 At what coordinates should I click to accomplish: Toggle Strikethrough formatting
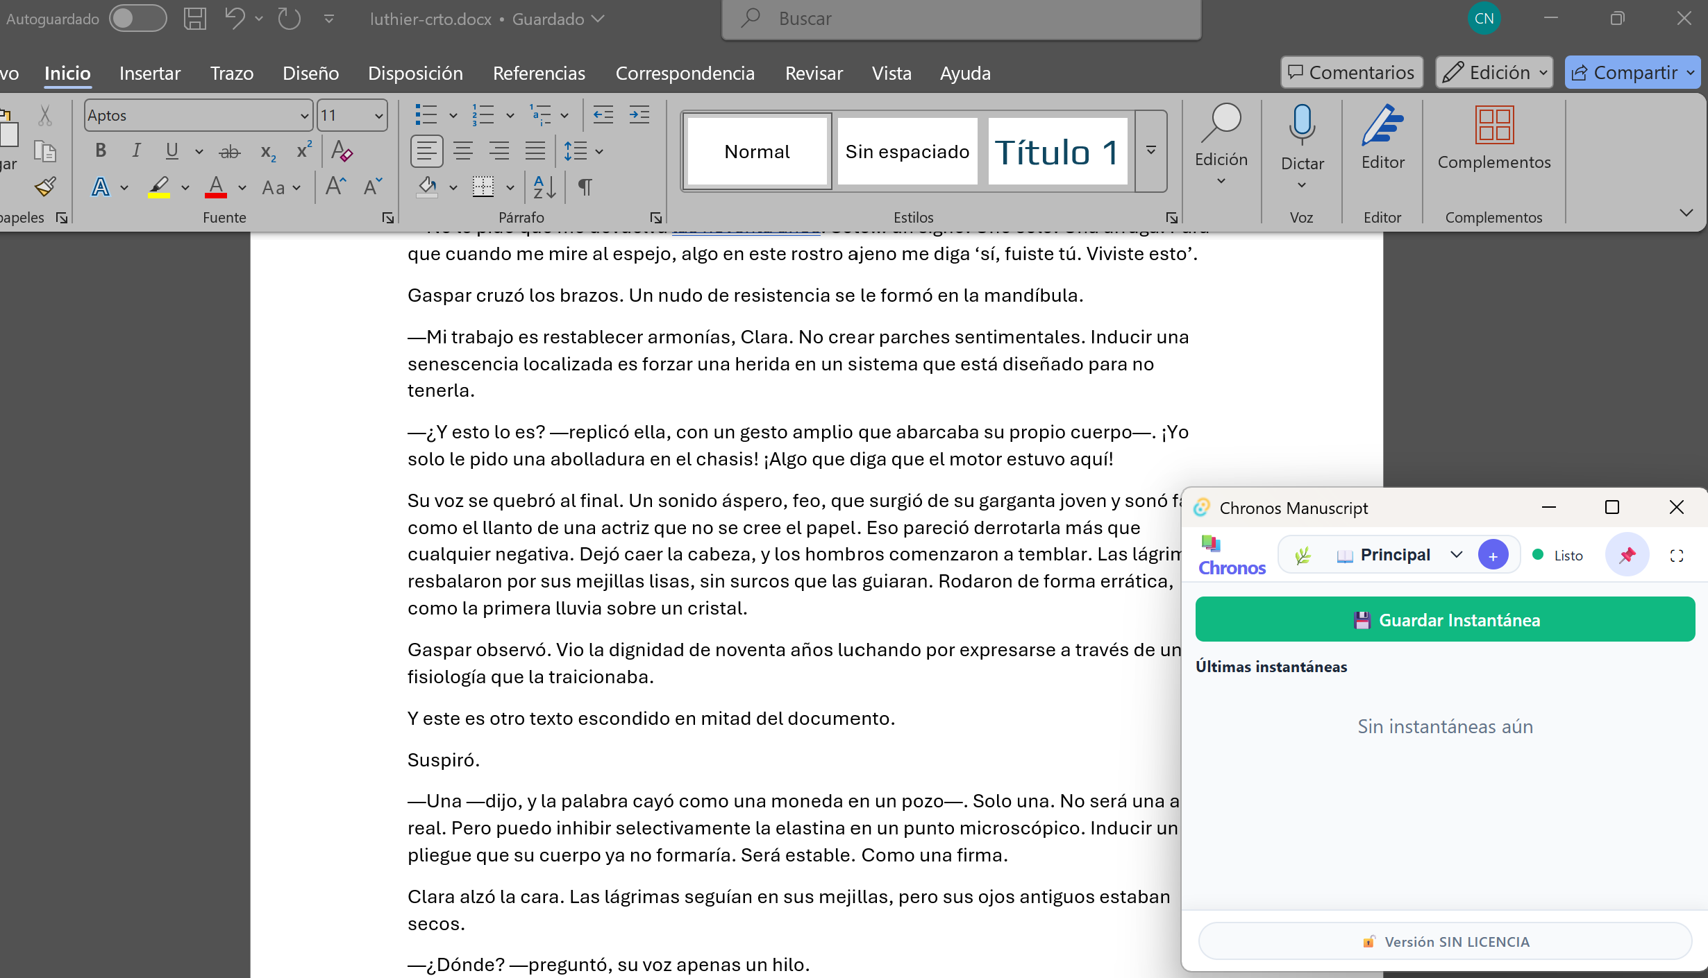point(229,151)
